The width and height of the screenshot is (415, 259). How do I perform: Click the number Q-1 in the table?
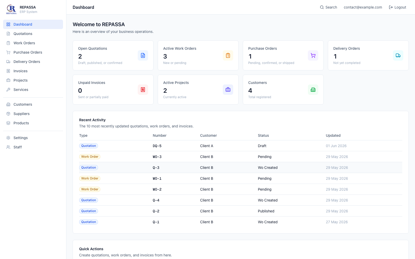point(156,222)
